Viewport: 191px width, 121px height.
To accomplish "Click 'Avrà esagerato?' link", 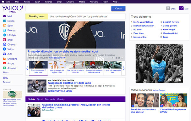I will (57, 58).
